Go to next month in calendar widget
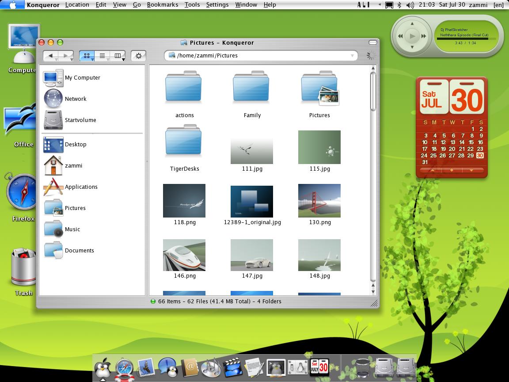This screenshot has height=382, width=509. coord(472,170)
